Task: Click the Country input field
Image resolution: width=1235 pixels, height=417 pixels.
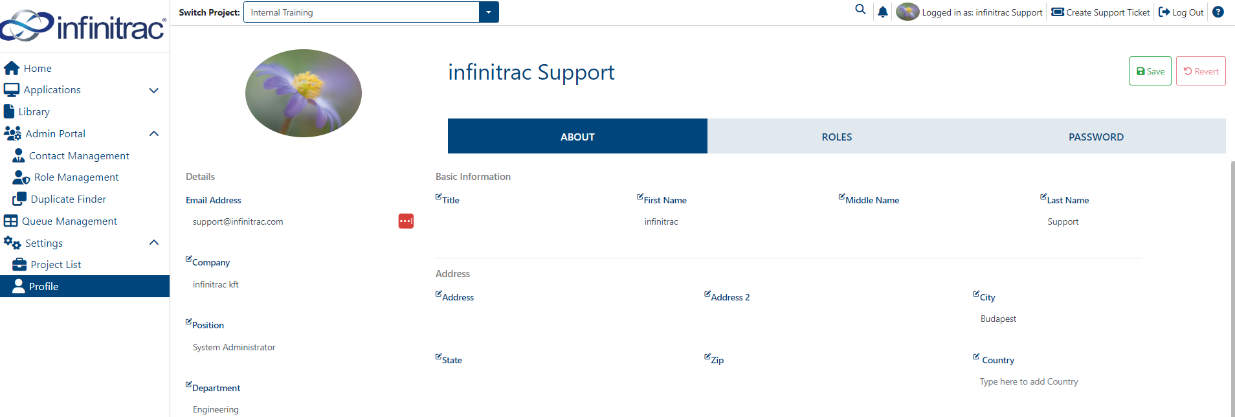Action: (1058, 381)
